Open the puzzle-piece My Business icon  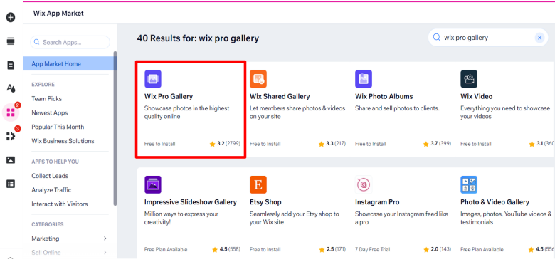tap(11, 136)
